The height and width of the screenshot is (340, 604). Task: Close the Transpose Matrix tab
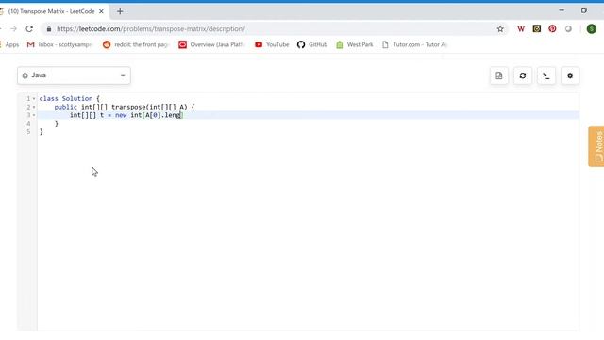(101, 11)
